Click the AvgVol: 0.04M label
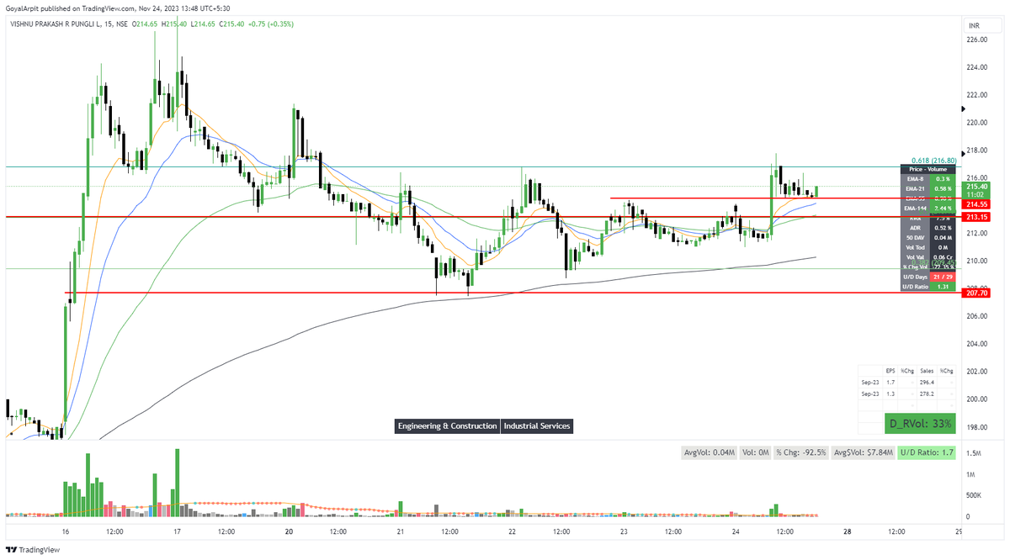 pyautogui.click(x=708, y=452)
